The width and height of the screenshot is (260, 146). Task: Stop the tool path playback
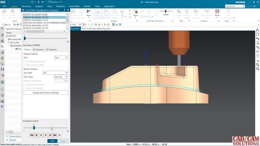point(60,135)
